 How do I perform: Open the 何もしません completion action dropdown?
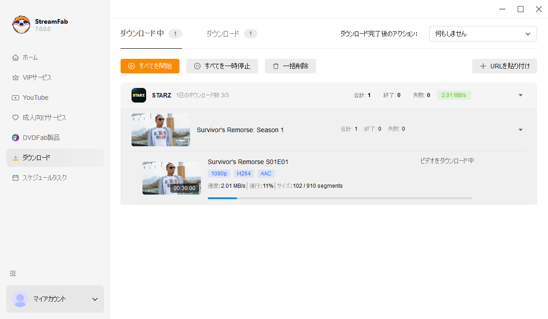483,33
